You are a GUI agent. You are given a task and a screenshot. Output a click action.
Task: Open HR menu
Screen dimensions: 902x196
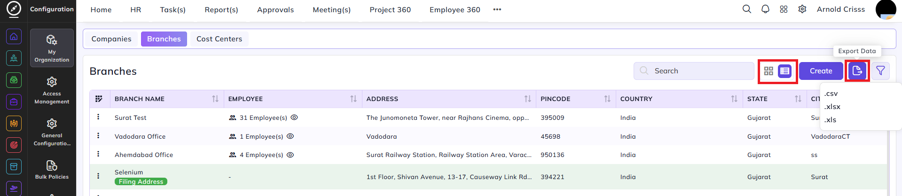point(136,9)
